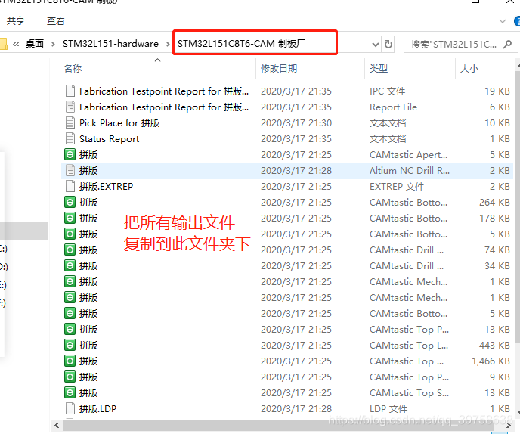Click the Status Report text document icon

pyautogui.click(x=70, y=138)
